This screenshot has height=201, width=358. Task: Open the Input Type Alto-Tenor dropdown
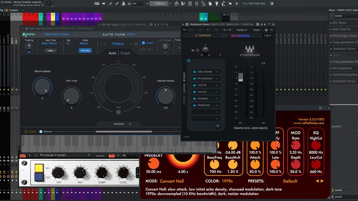coord(51,43)
